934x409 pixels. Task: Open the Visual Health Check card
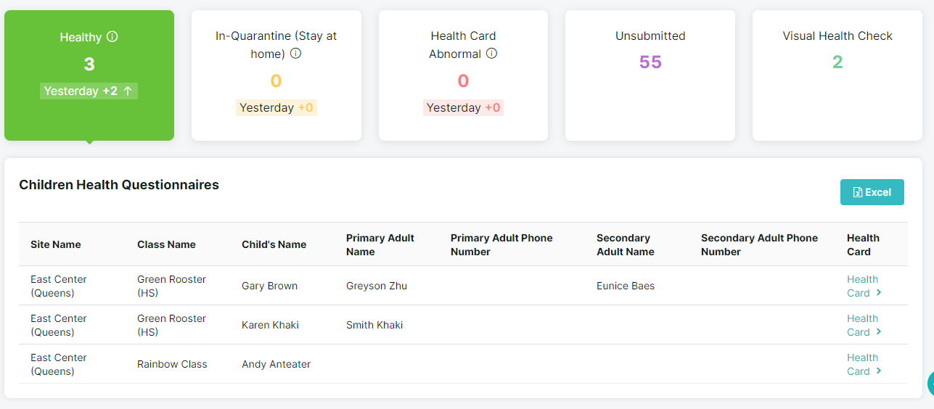coord(837,75)
